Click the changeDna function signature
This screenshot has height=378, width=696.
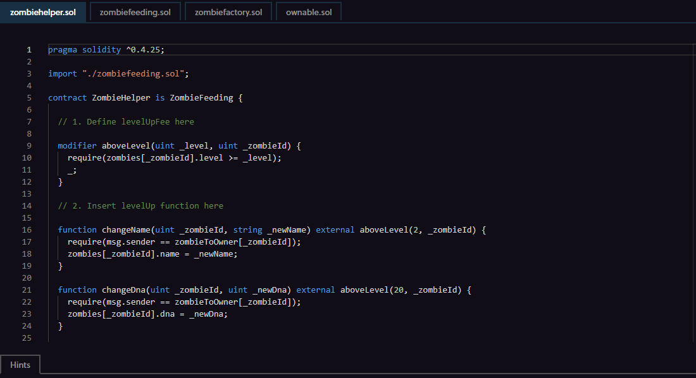point(264,290)
